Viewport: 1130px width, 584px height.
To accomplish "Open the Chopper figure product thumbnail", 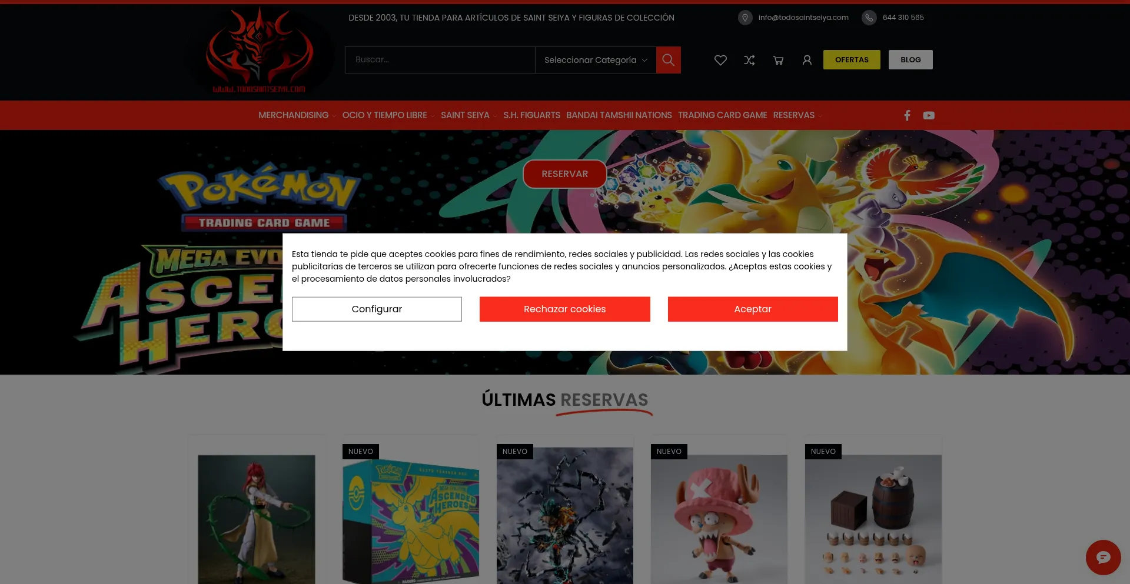I will [719, 518].
